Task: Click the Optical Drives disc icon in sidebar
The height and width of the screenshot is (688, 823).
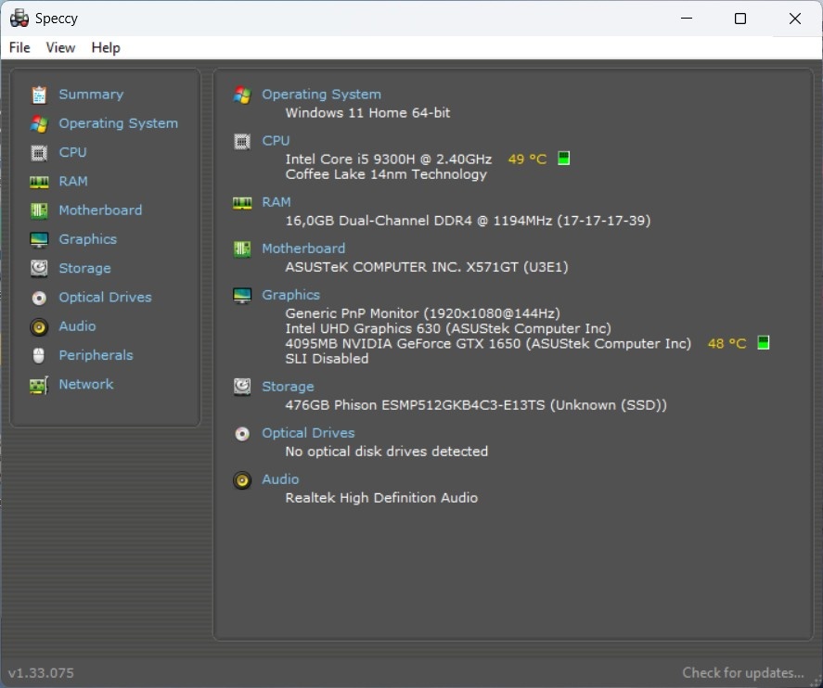Action: 39,298
